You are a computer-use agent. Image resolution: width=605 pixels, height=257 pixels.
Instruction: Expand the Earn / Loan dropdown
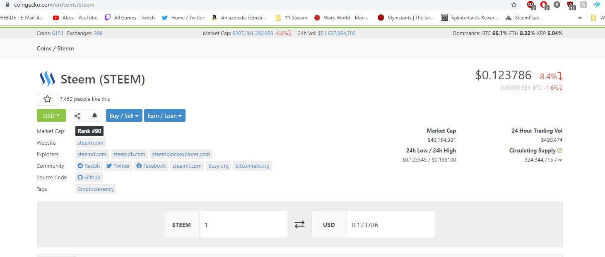[x=164, y=116]
